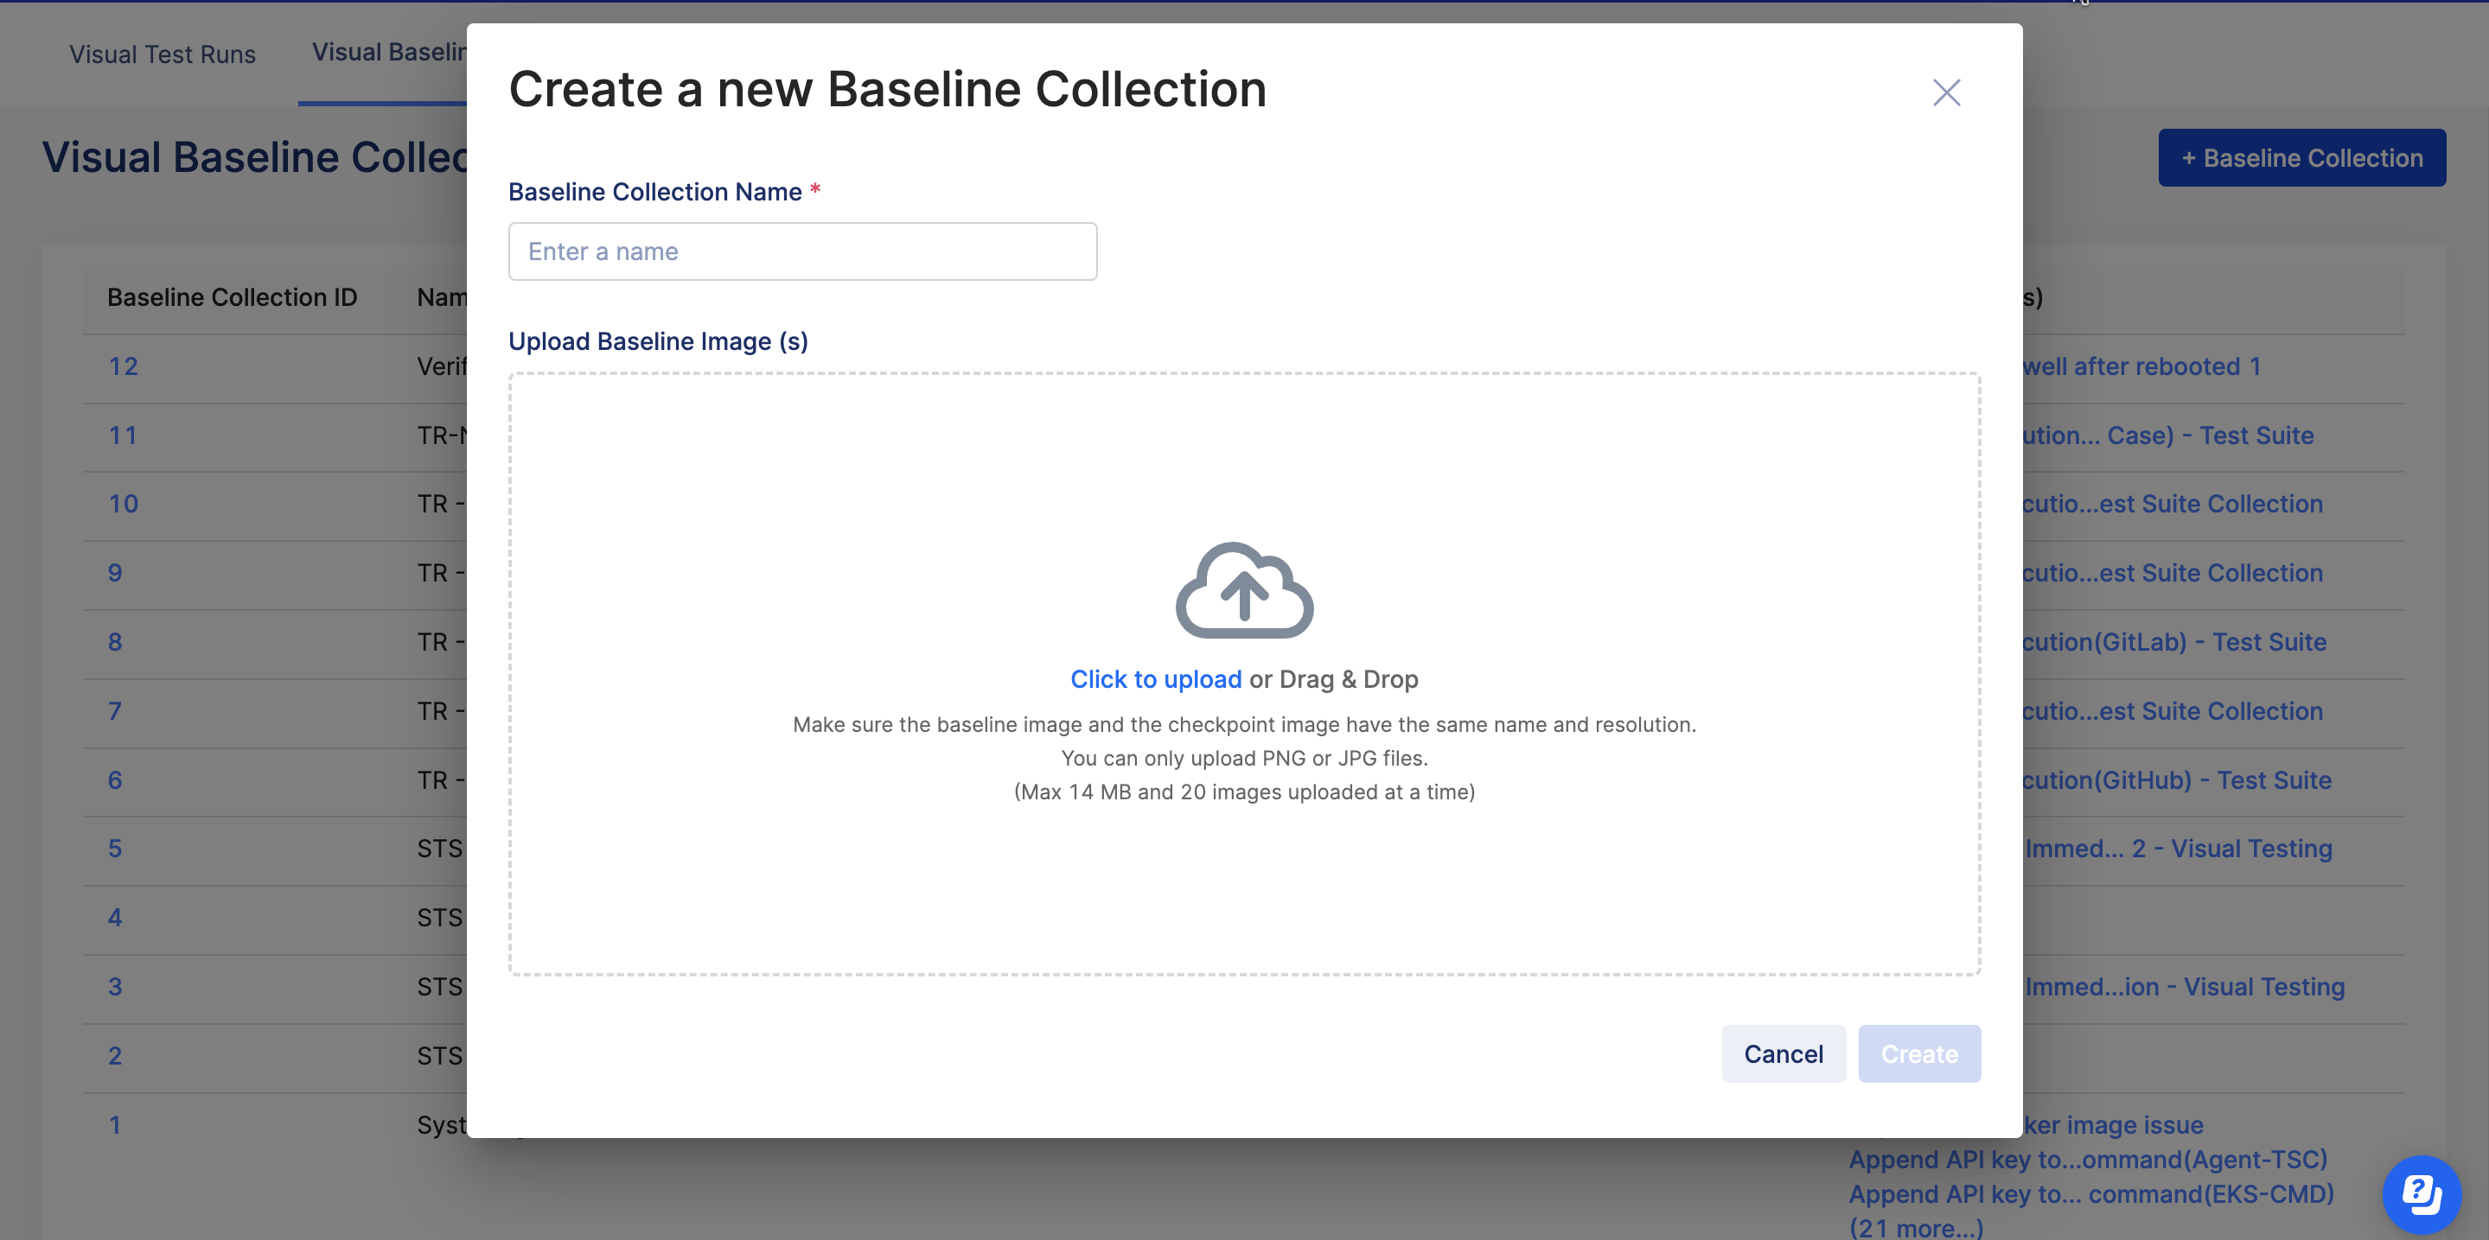Open the help chat widget
This screenshot has width=2489, height=1240.
click(2421, 1193)
